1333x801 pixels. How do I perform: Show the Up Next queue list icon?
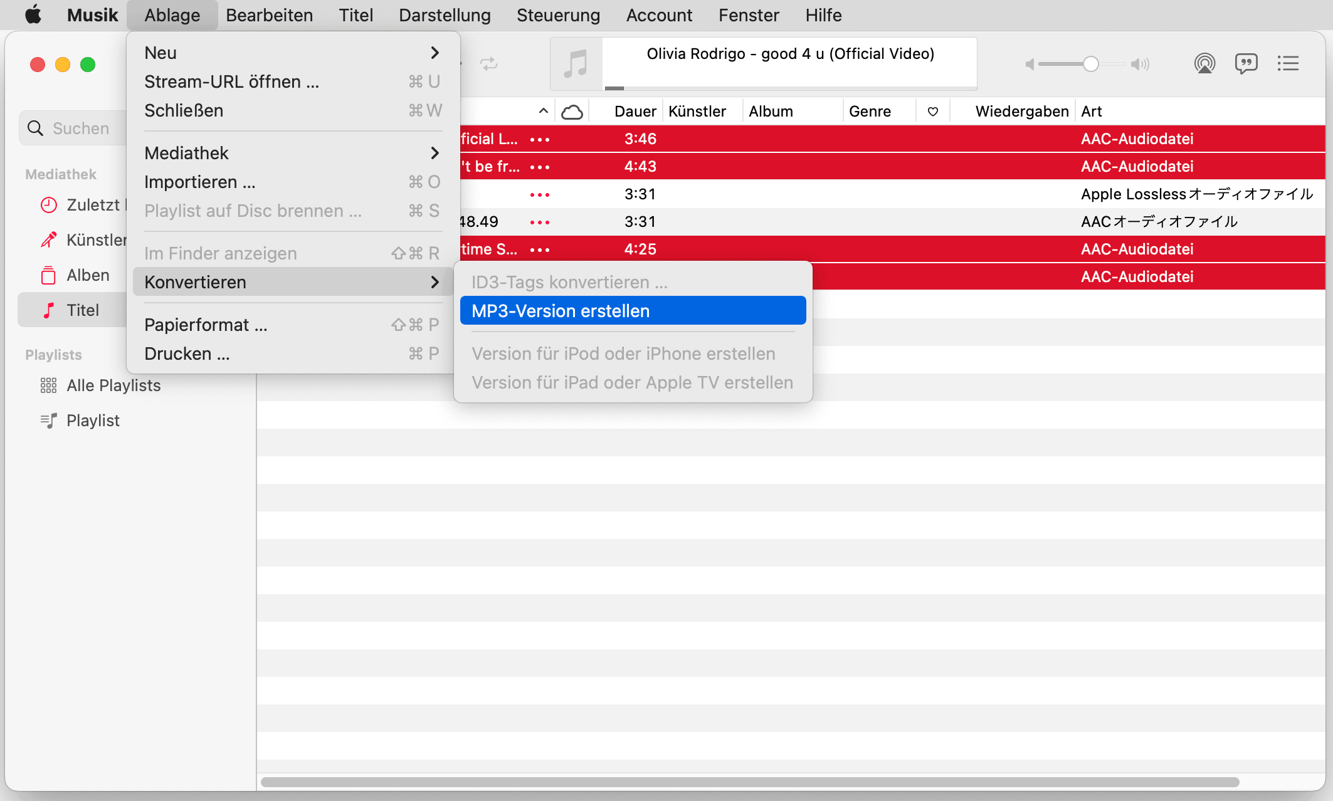[x=1288, y=63]
